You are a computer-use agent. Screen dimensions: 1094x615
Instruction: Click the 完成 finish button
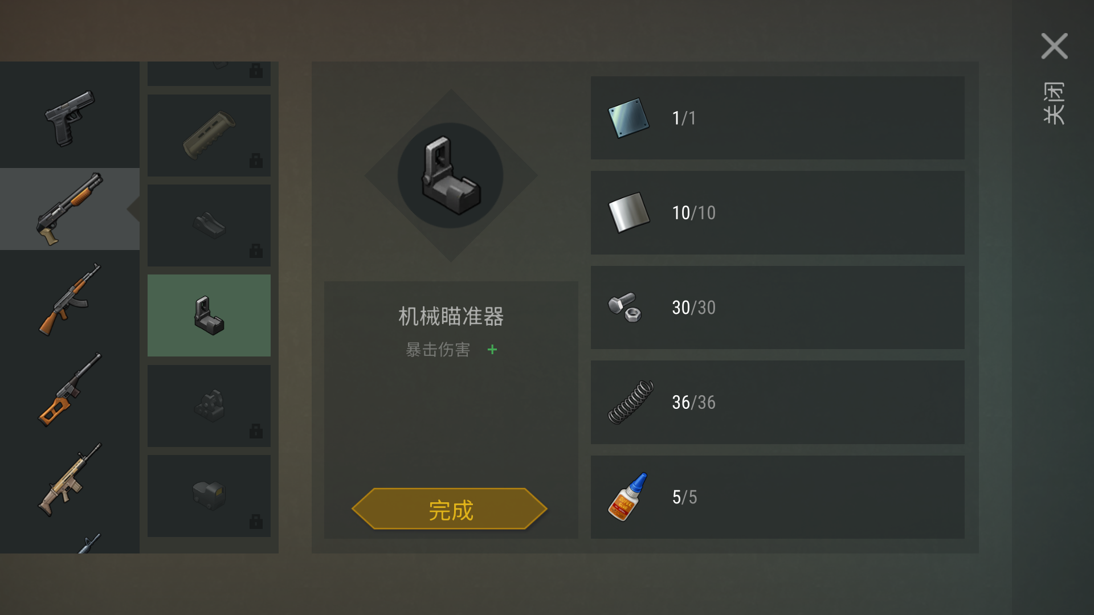coord(450,509)
